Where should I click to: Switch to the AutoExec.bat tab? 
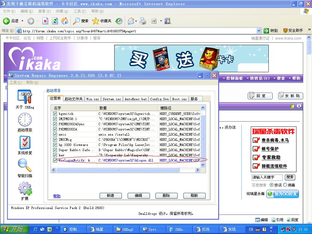coord(136,99)
